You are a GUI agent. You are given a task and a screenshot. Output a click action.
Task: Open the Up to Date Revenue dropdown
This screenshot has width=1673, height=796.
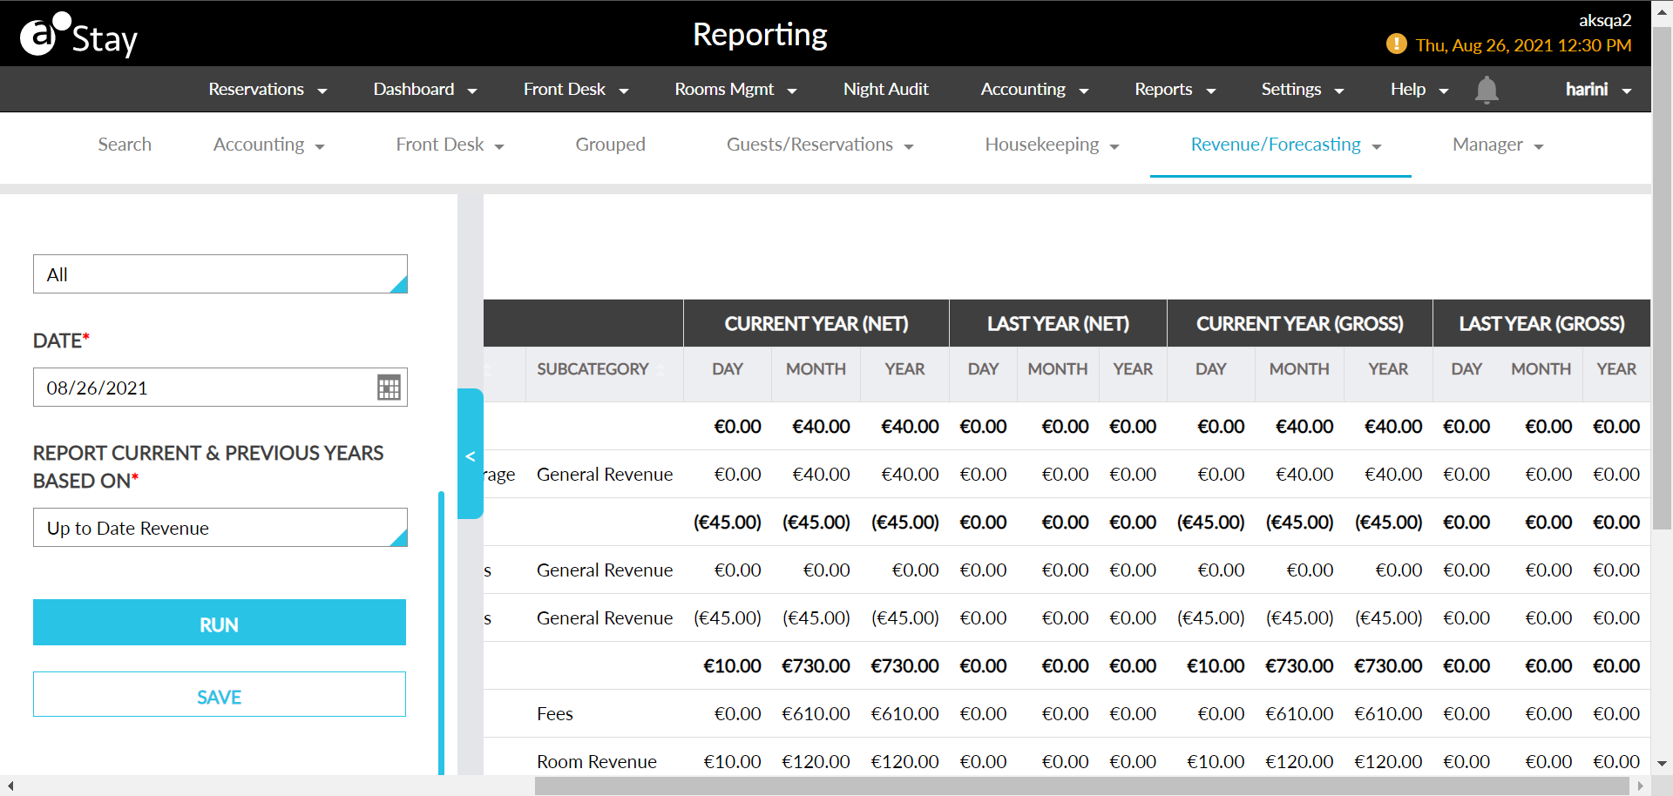220,528
